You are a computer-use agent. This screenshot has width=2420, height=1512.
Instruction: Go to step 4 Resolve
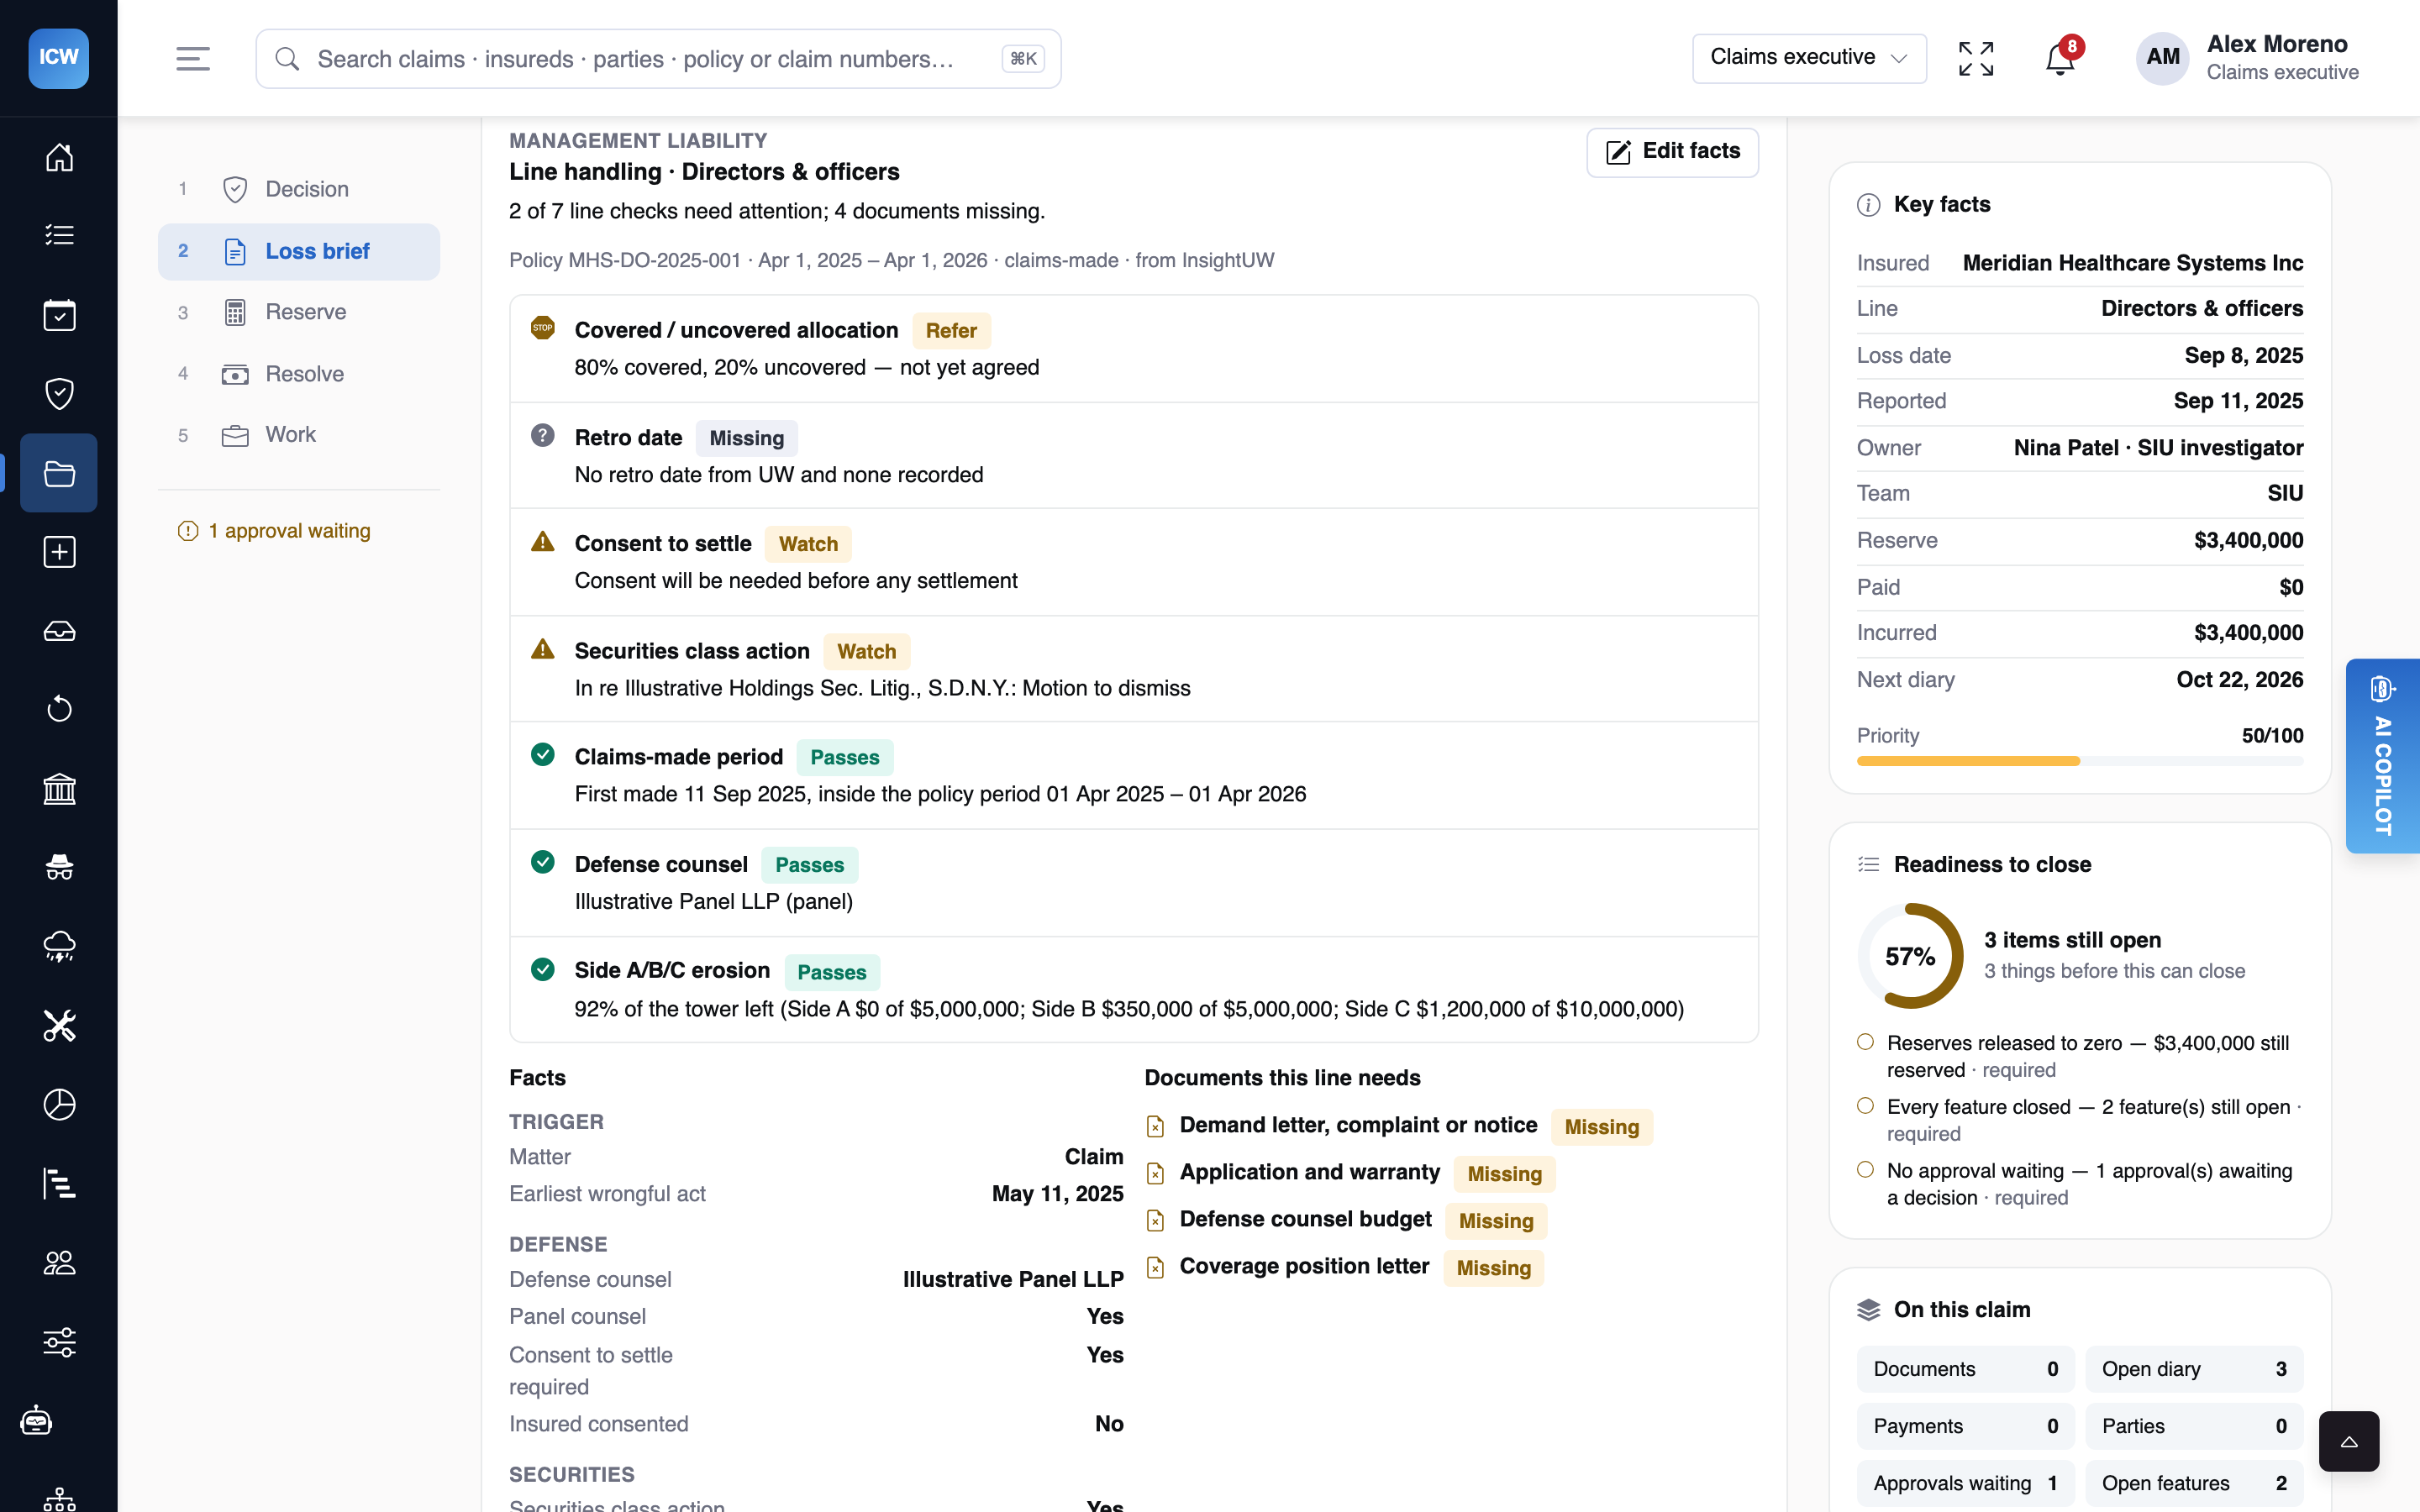tap(299, 374)
